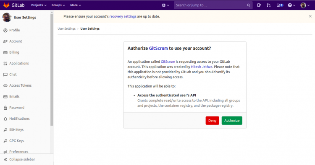Click the User Settings avatar in sidebar
This screenshot has height=165, width=315.
tap(7, 18)
